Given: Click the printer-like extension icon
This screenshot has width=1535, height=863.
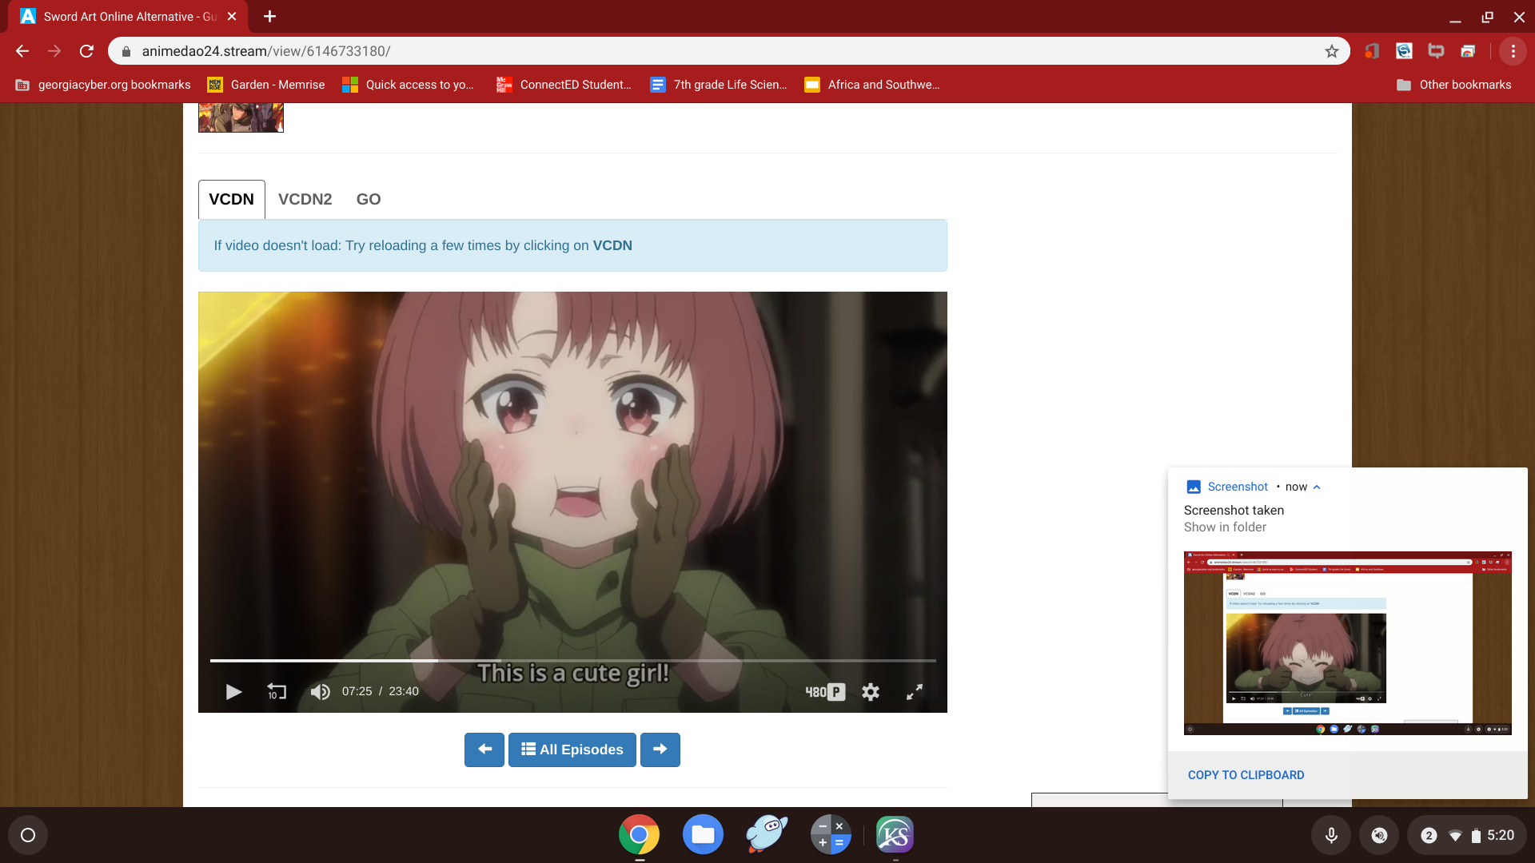Looking at the screenshot, I should click(x=1468, y=51).
